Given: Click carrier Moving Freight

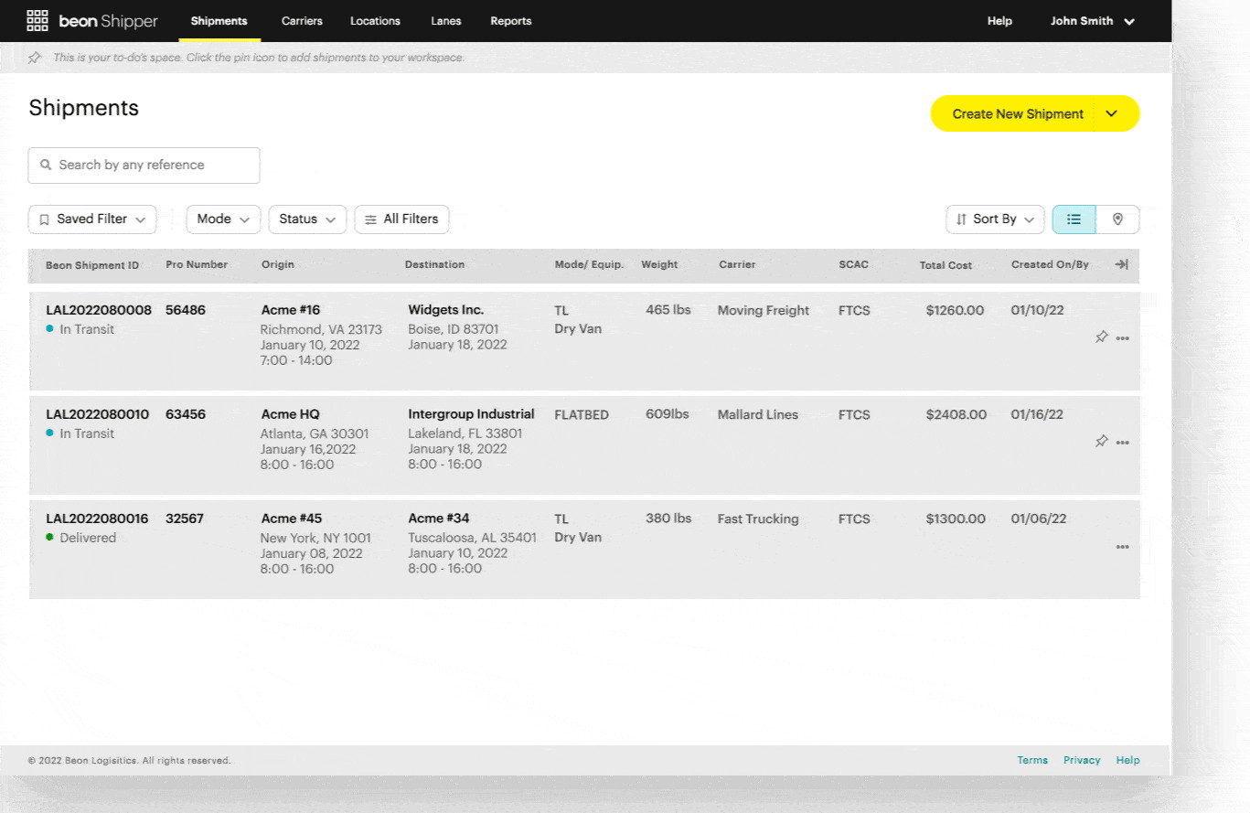Looking at the screenshot, I should point(764,310).
